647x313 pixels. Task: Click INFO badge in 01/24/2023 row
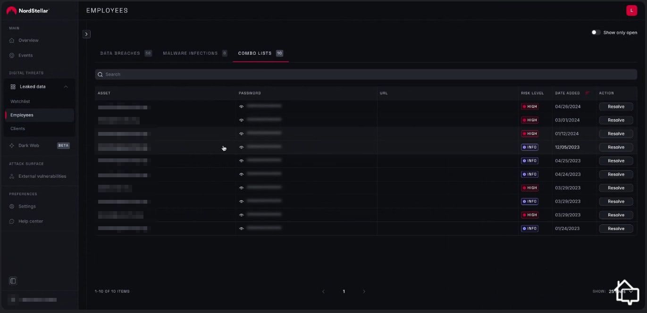(529, 229)
